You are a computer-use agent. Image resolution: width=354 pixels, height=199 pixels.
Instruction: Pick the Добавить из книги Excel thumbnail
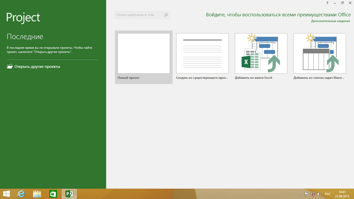point(261,53)
